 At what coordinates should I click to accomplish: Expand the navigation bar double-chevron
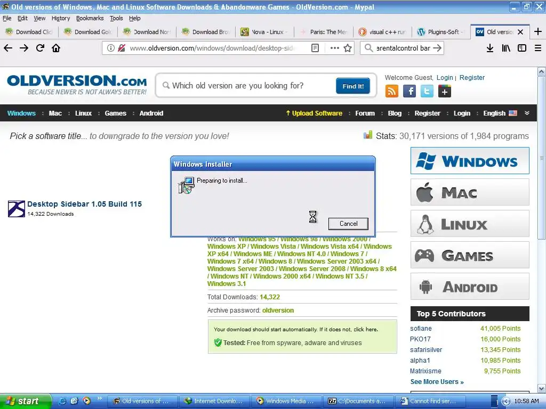click(x=527, y=113)
